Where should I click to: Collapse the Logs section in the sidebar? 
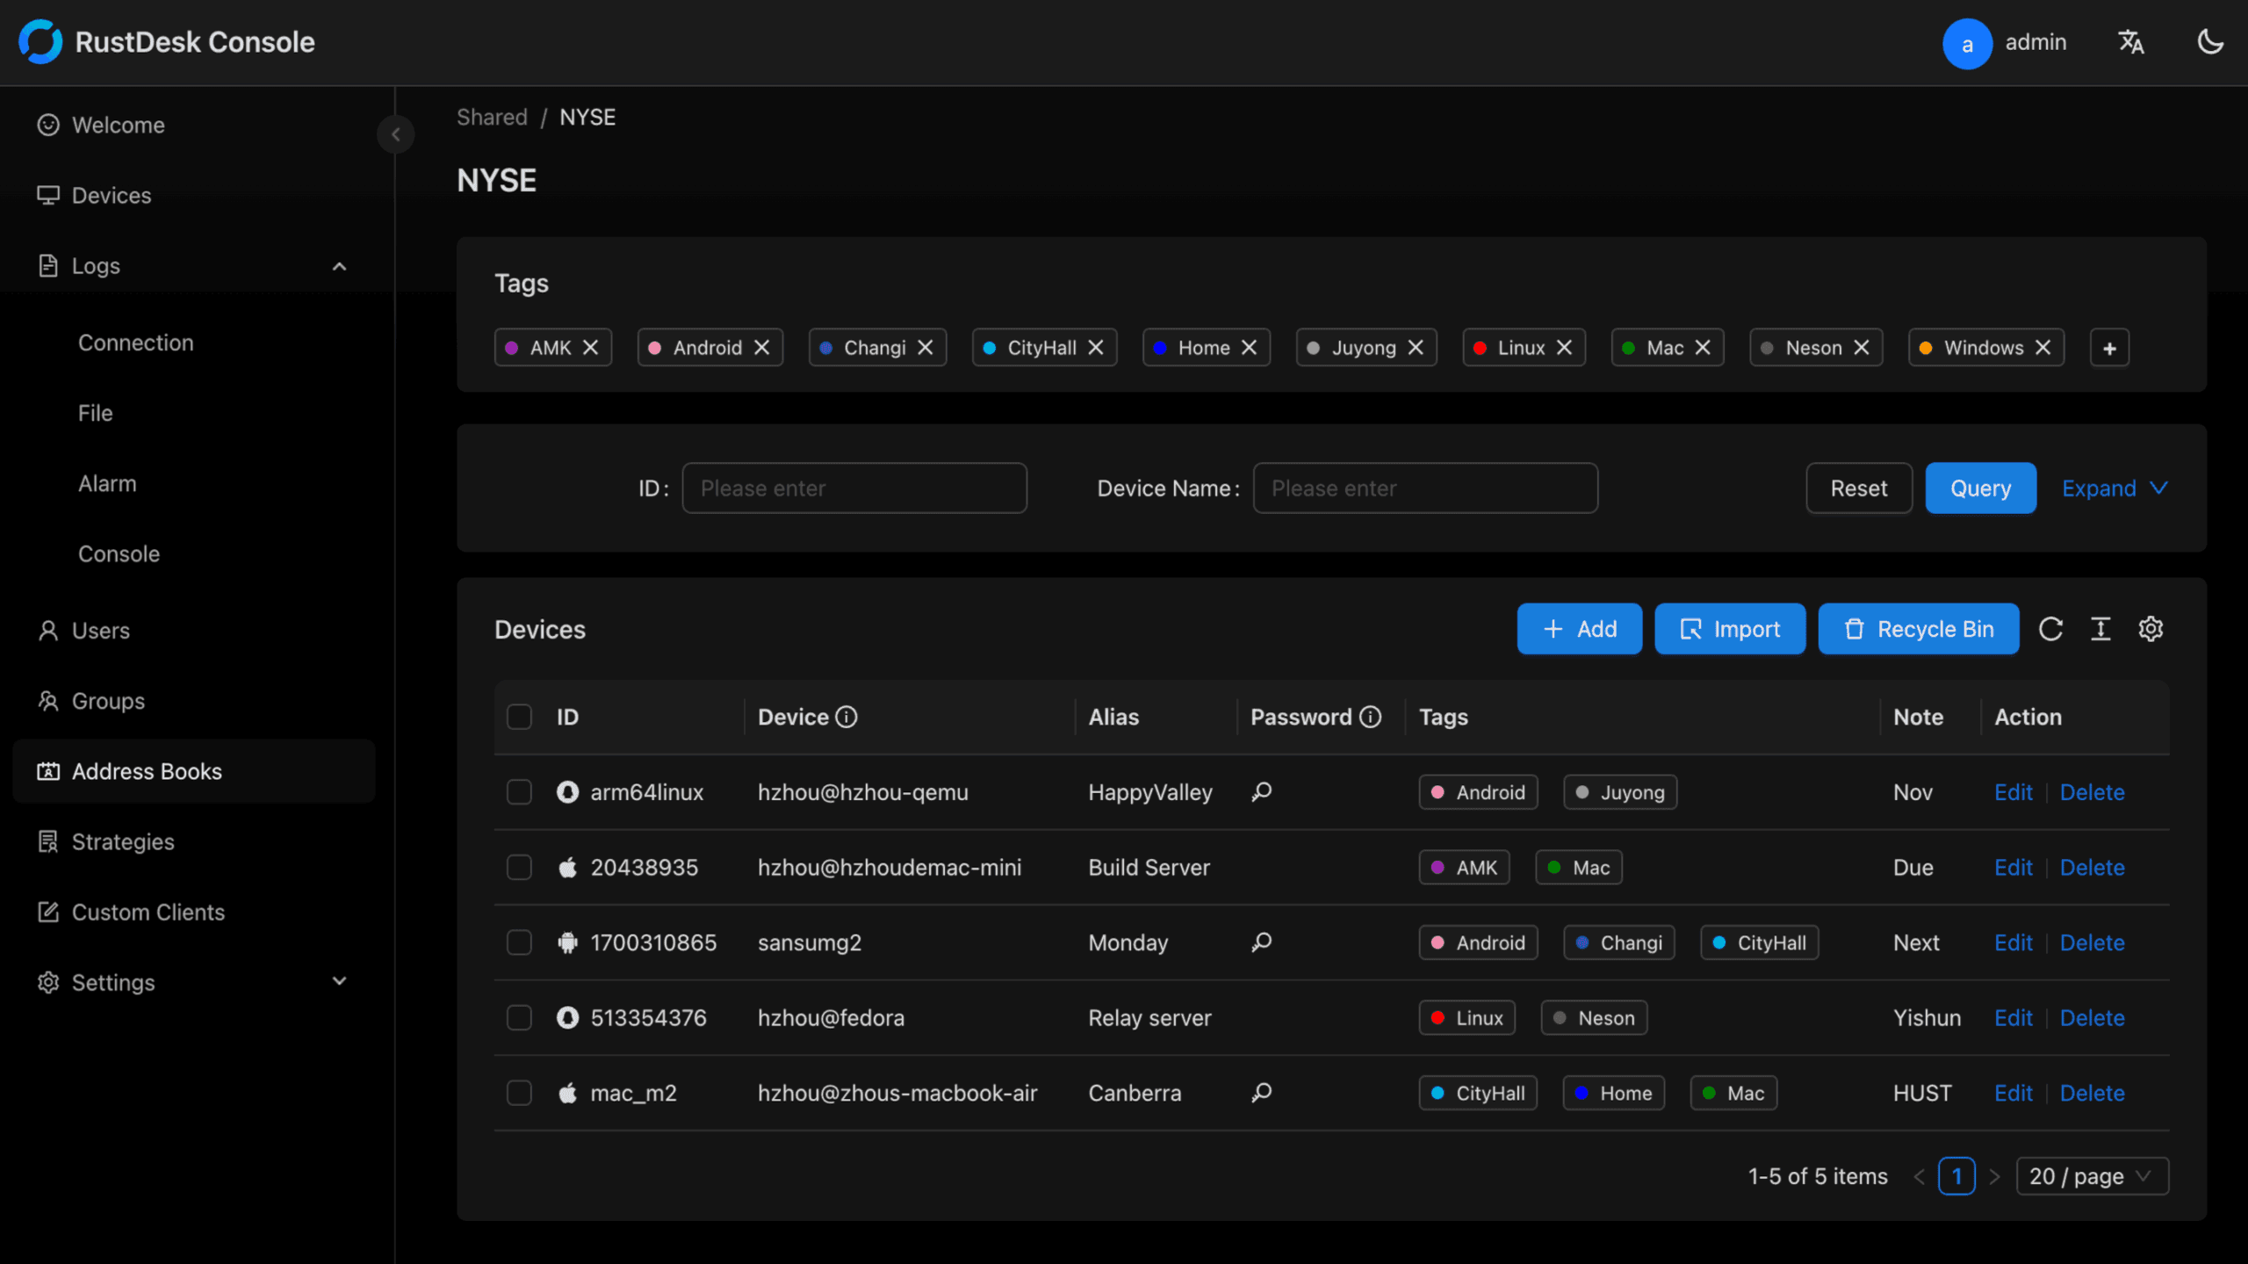[340, 266]
